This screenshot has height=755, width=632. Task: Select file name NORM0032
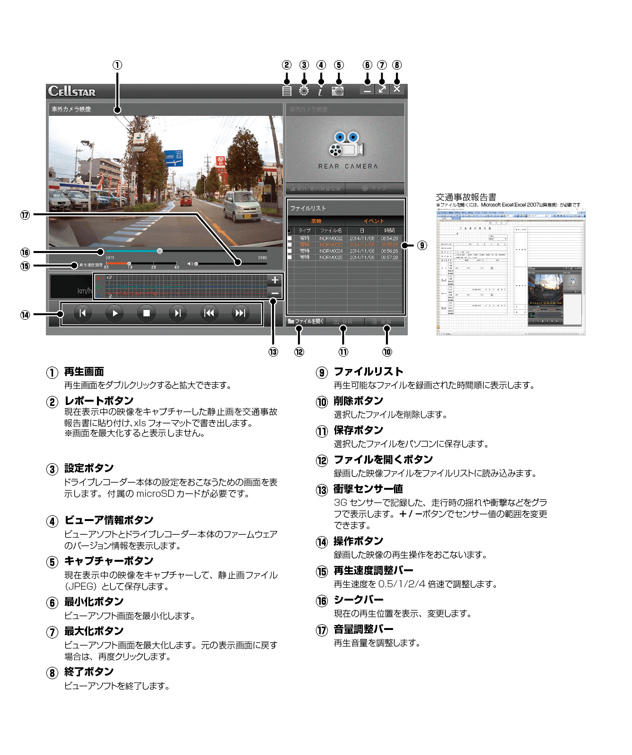[x=331, y=239]
